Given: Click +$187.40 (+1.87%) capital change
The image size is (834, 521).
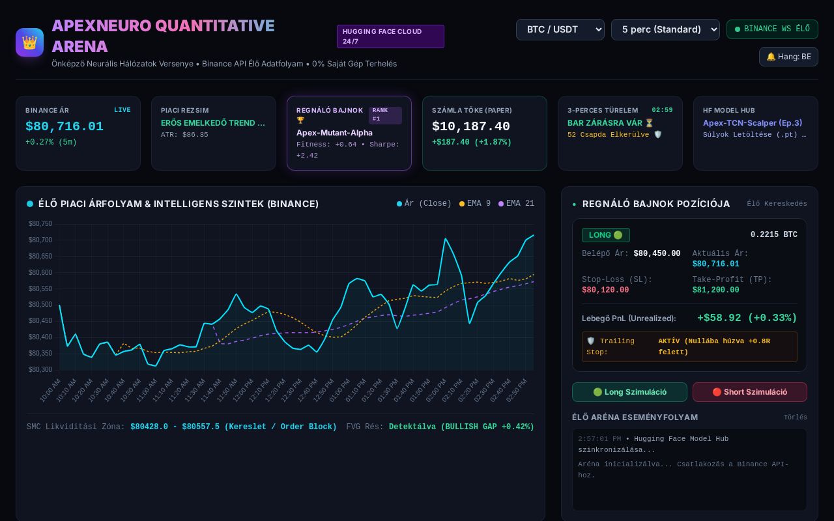Looking at the screenshot, I should (472, 142).
